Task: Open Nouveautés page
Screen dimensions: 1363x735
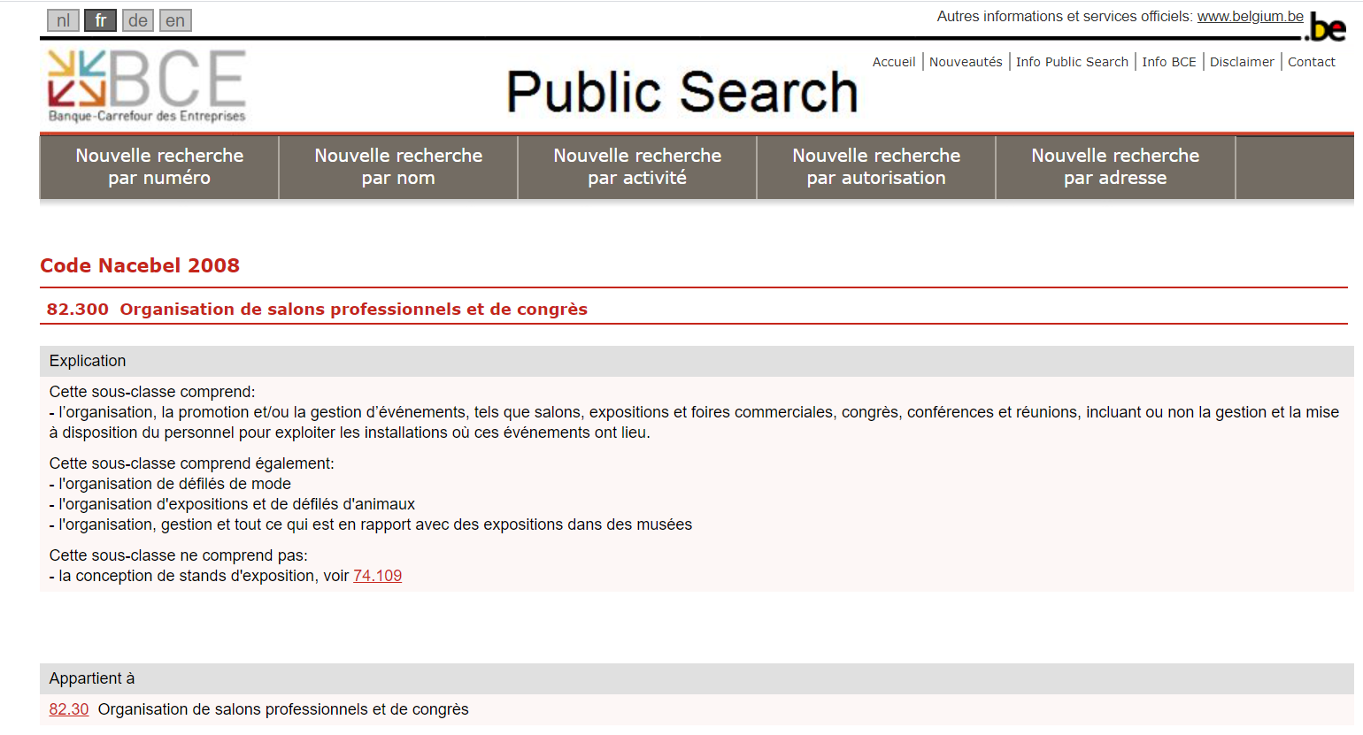Action: click(966, 62)
